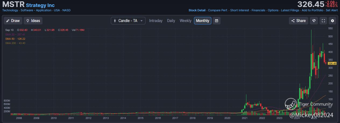Screen dimensions: 340x123
Task: Open the USA country link
Action: coord(57,10)
